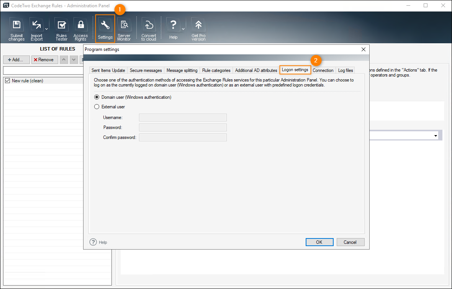This screenshot has width=452, height=289.
Task: Open the Message splitting tab
Action: click(x=182, y=70)
